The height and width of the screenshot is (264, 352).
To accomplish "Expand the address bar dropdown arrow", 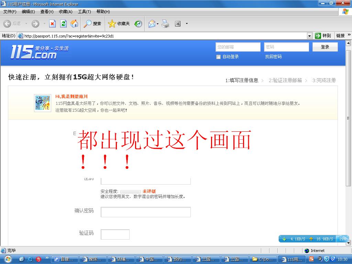I will [309, 36].
